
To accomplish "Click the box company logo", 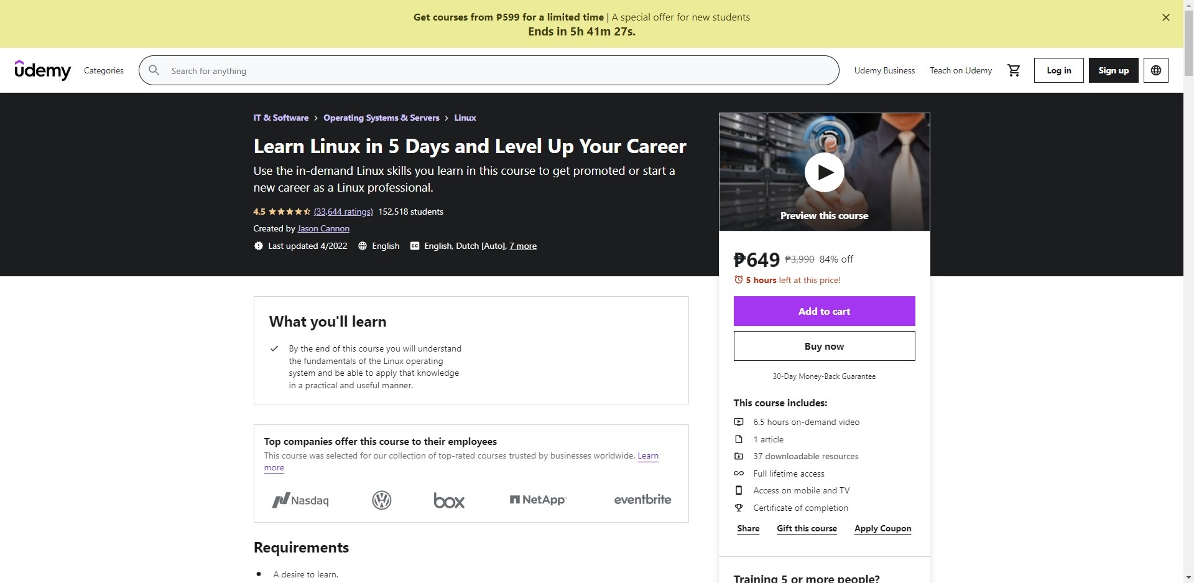I will 449,500.
